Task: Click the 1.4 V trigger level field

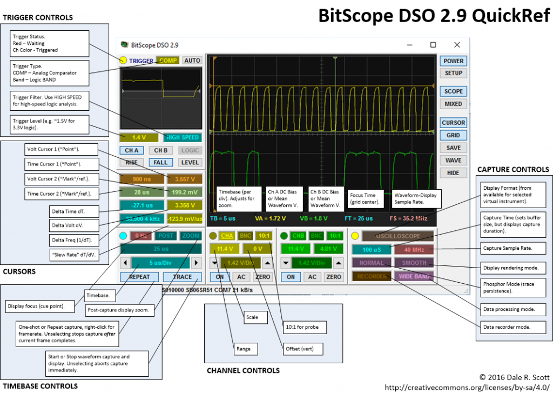Action: (x=139, y=137)
